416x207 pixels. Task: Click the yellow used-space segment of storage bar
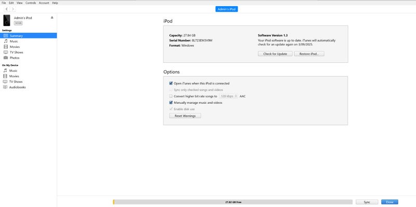[x=114, y=202]
